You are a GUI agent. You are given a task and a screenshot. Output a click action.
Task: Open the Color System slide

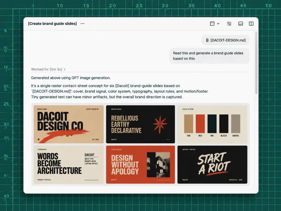(212, 124)
